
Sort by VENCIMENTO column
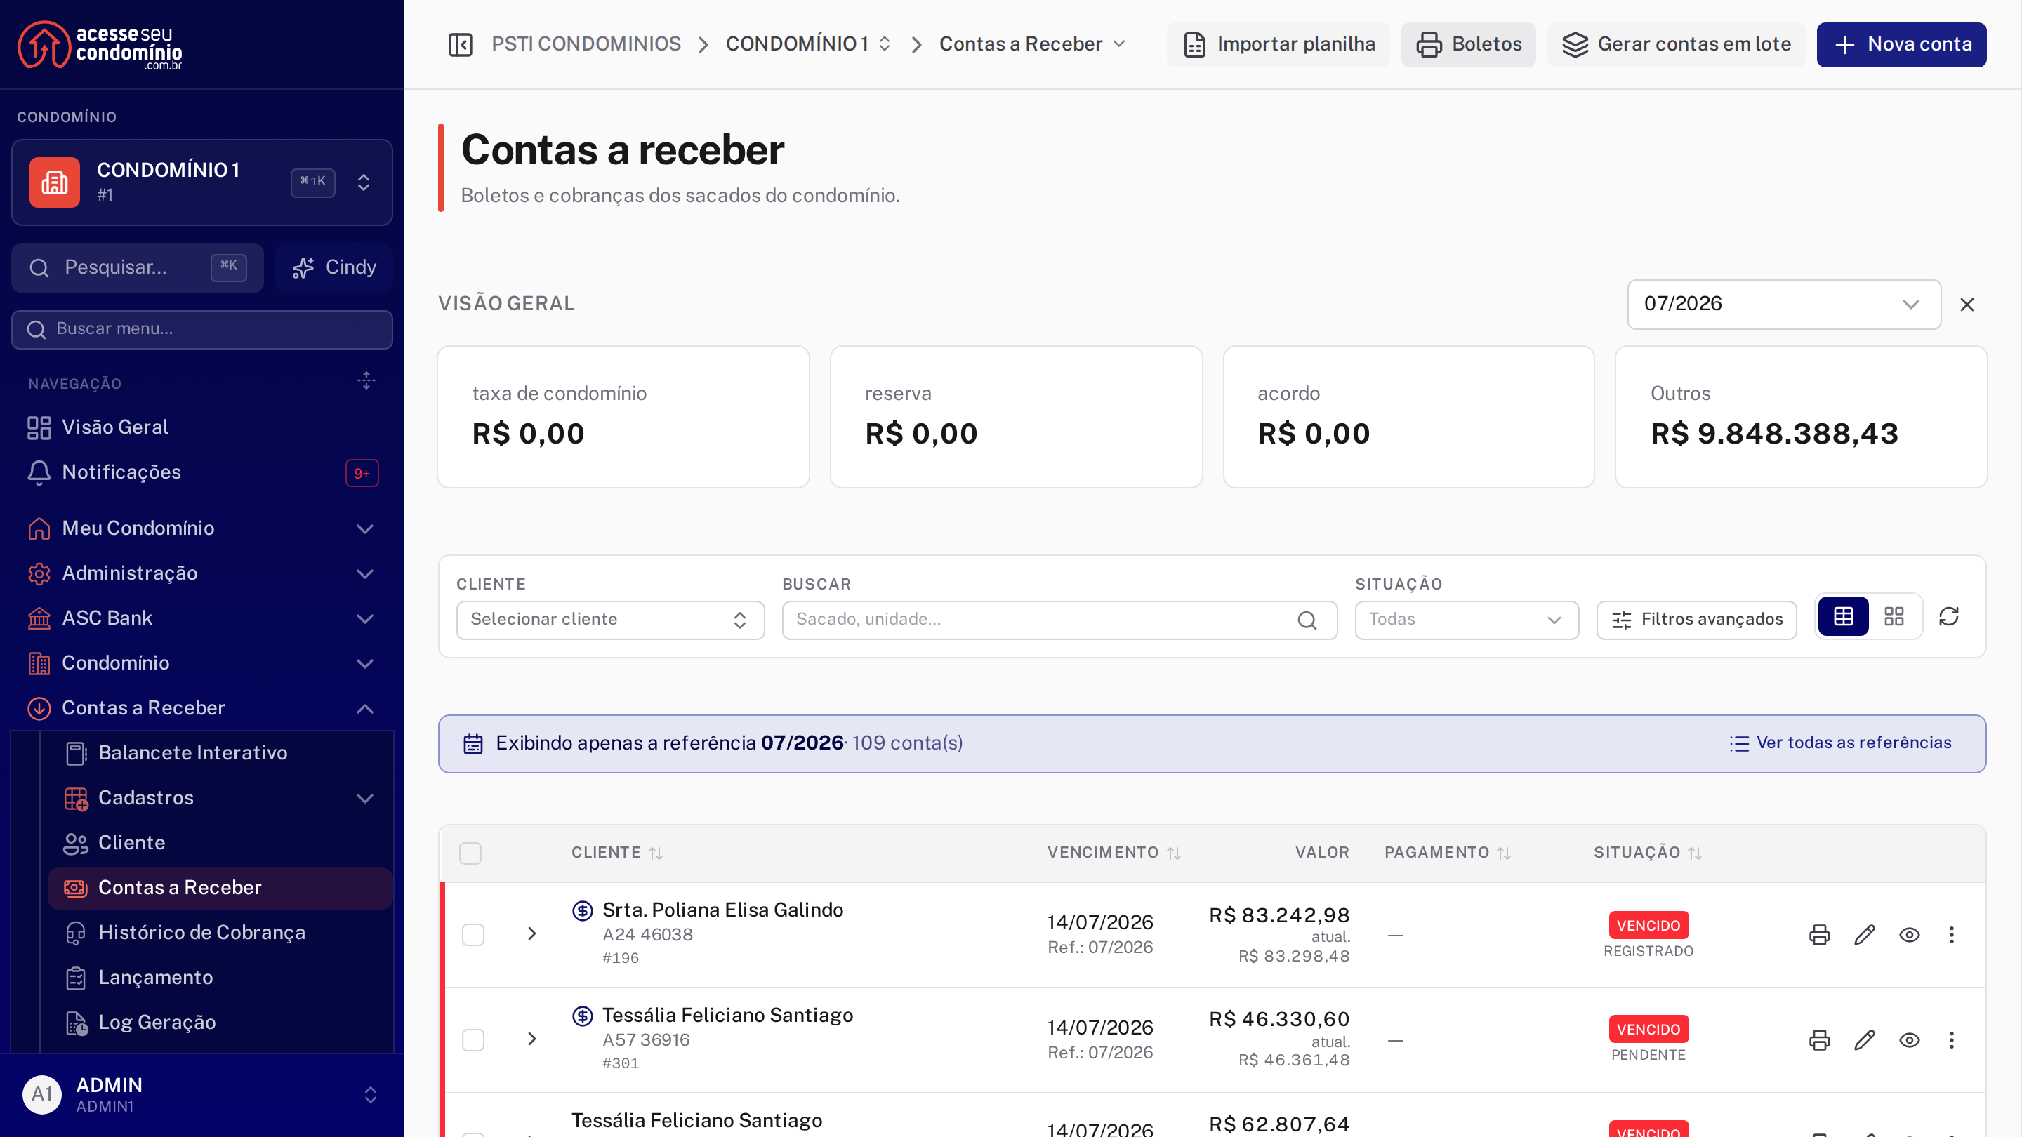1114,853
